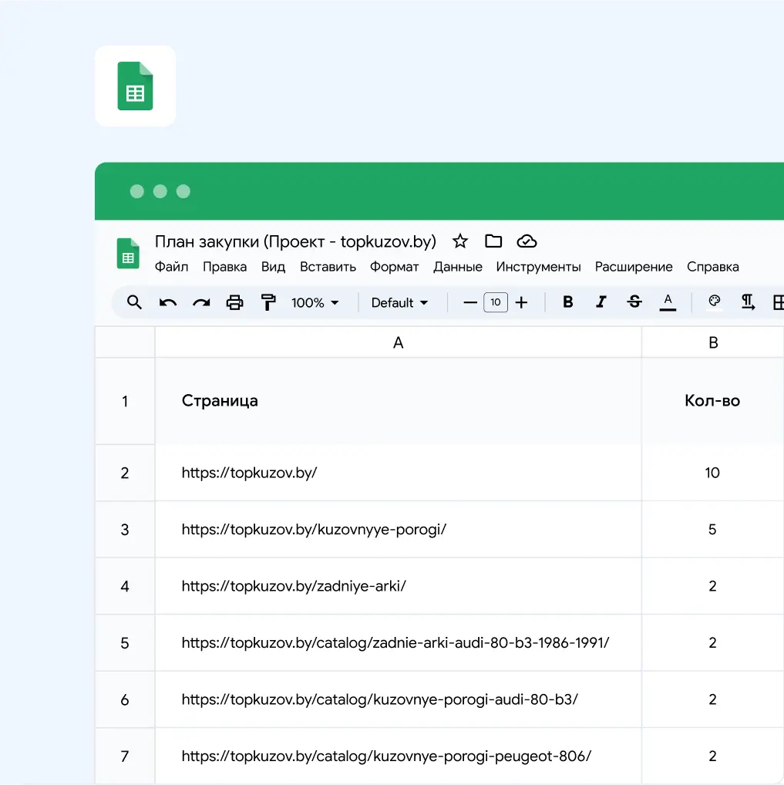Toggle bold formatting
The image size is (784, 785).
[x=567, y=302]
